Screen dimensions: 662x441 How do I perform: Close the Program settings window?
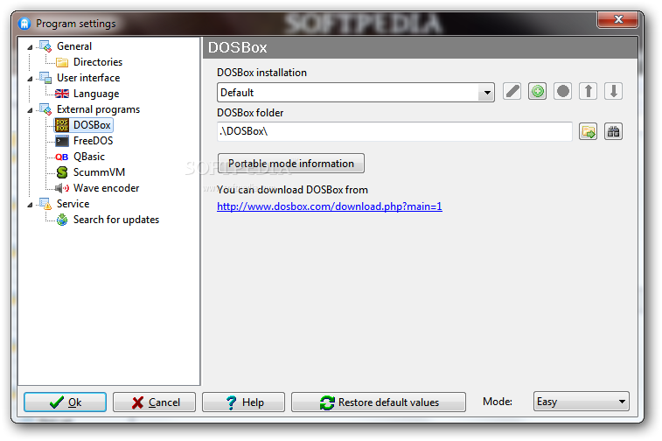[x=617, y=19]
